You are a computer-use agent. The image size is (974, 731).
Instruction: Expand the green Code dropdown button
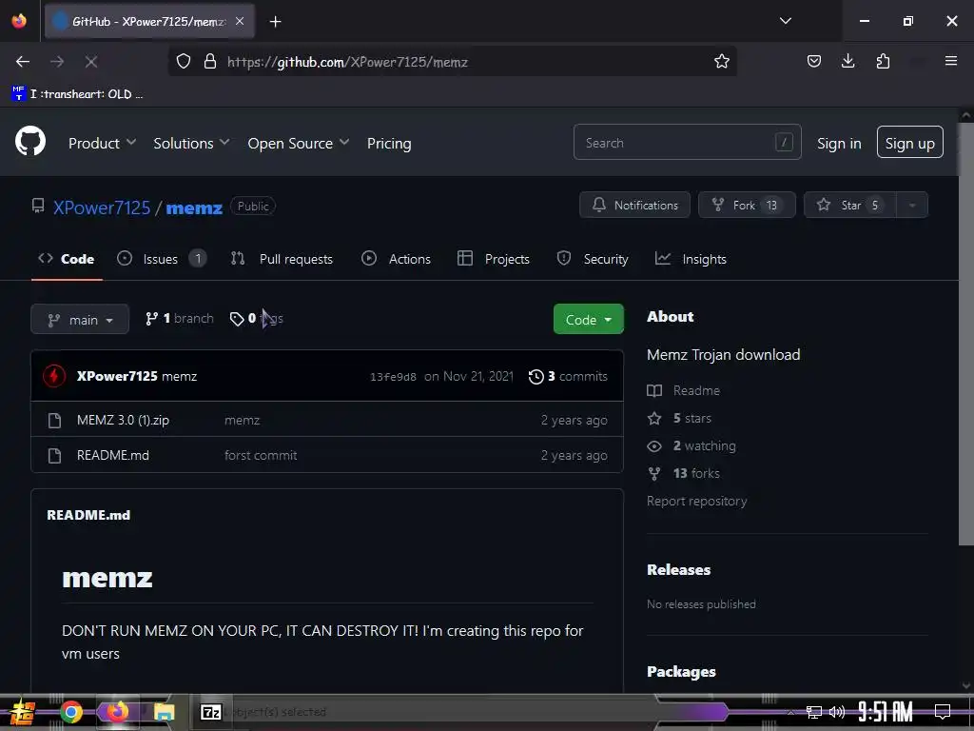pos(588,319)
